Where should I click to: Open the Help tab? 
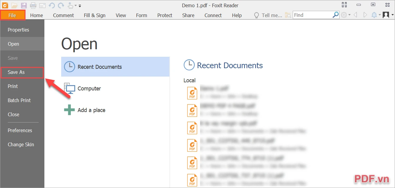pos(237,15)
